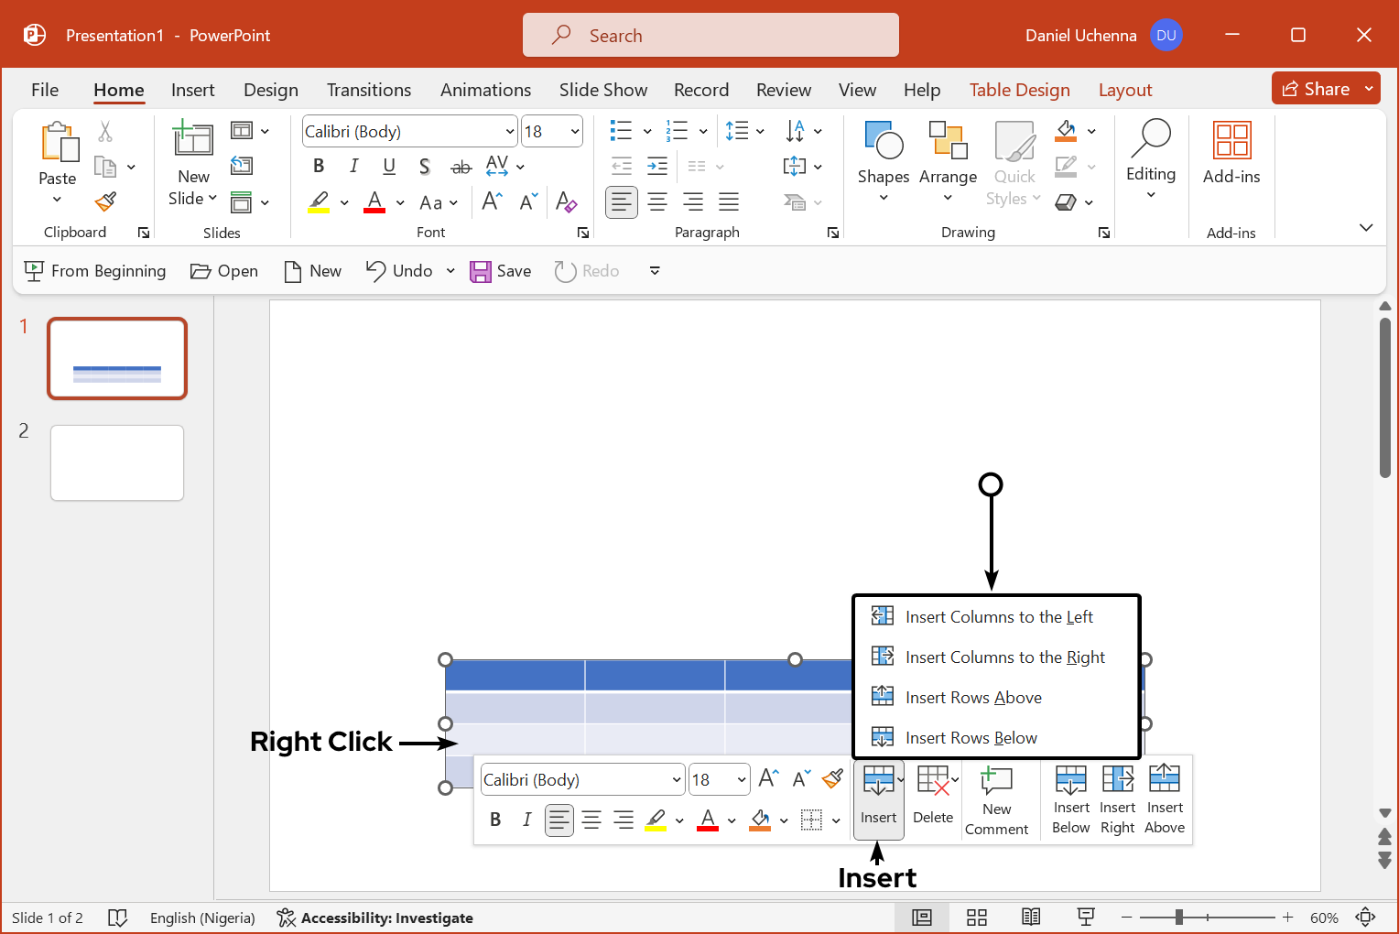Expand the font size dropdown in mini toolbar
1399x934 pixels.
tap(742, 780)
